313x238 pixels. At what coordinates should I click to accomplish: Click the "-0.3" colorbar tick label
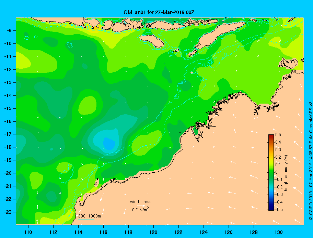point(279,195)
